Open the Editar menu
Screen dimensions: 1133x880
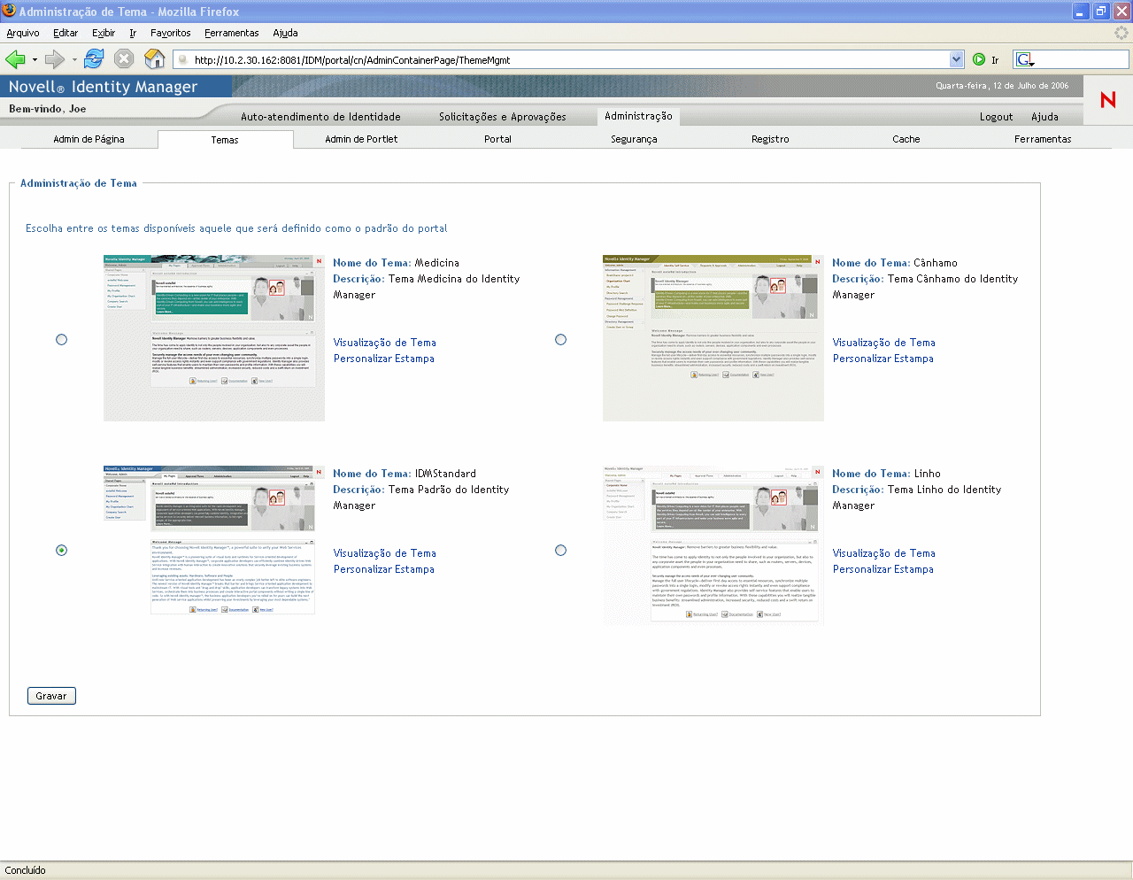pos(66,33)
